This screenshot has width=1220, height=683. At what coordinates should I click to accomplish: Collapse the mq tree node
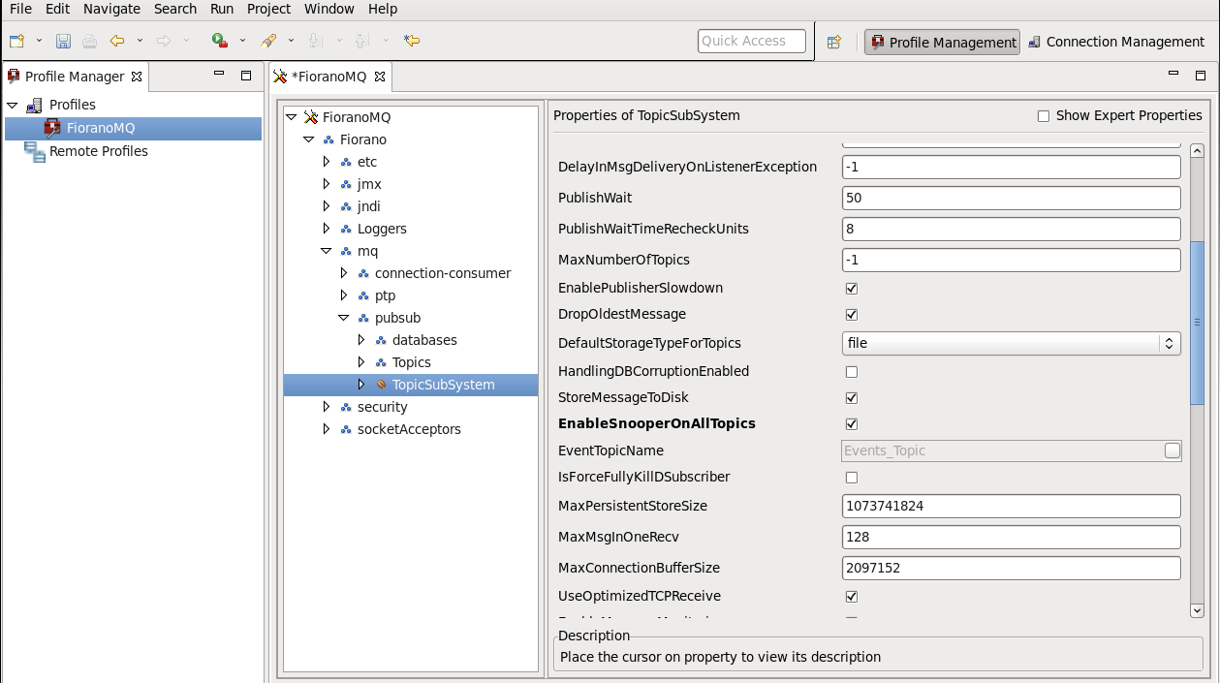(x=327, y=251)
